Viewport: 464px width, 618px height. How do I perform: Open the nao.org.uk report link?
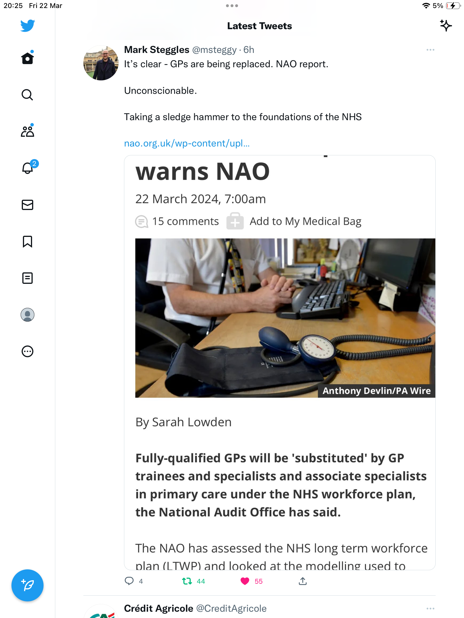[187, 143]
